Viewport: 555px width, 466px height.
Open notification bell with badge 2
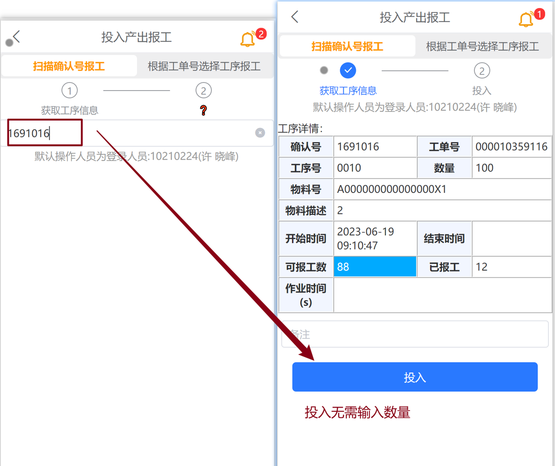(x=252, y=38)
